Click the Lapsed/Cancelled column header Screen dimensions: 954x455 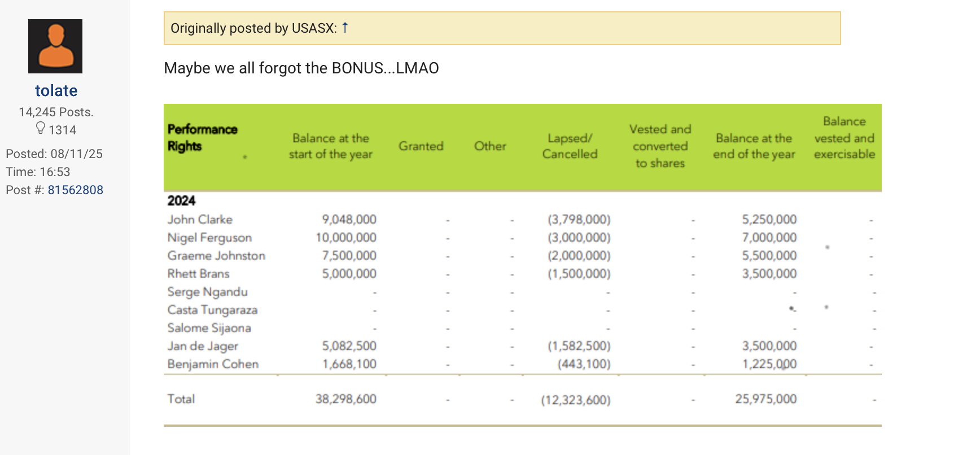pos(570,146)
